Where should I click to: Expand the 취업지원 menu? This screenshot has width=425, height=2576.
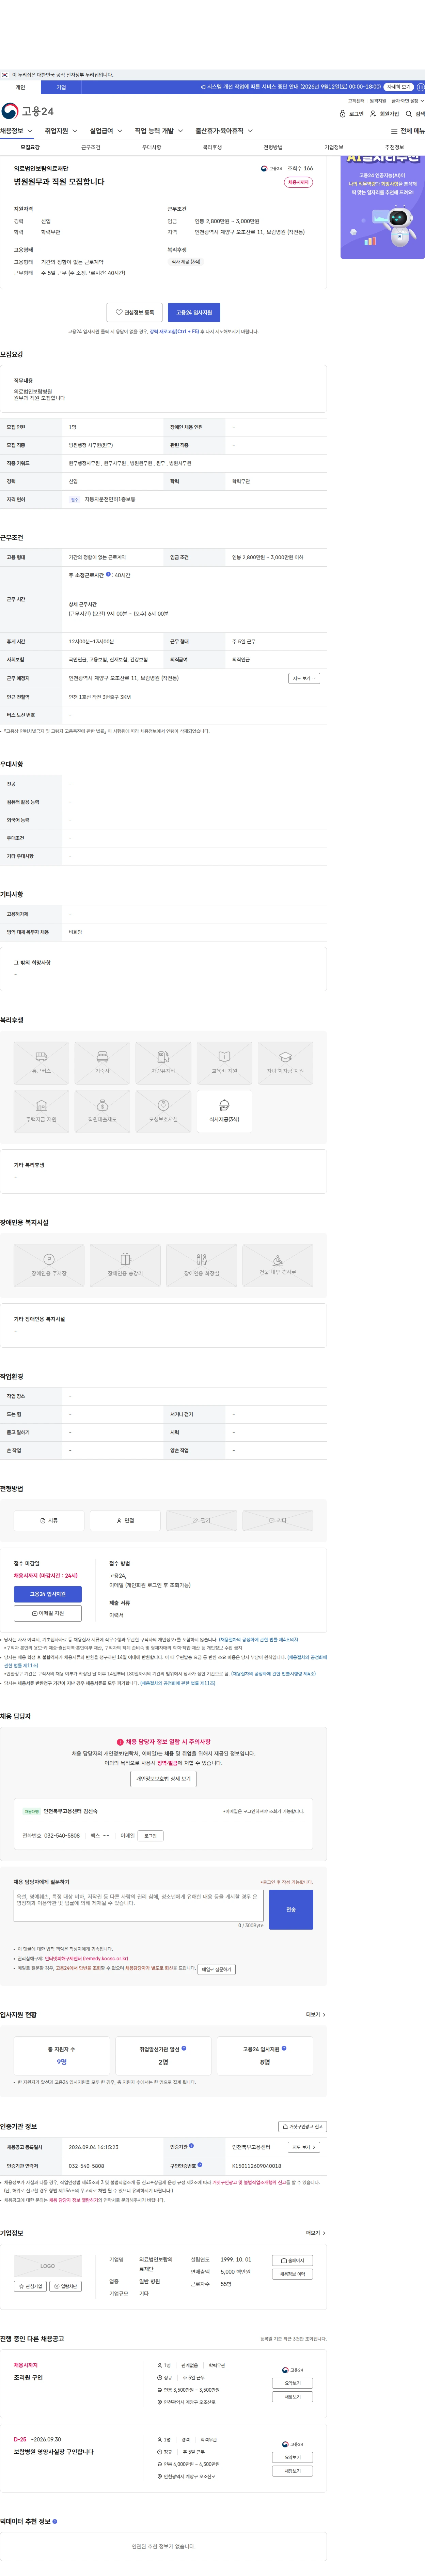pos(61,131)
